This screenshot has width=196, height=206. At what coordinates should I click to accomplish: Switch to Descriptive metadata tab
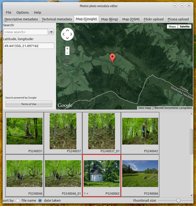21,19
